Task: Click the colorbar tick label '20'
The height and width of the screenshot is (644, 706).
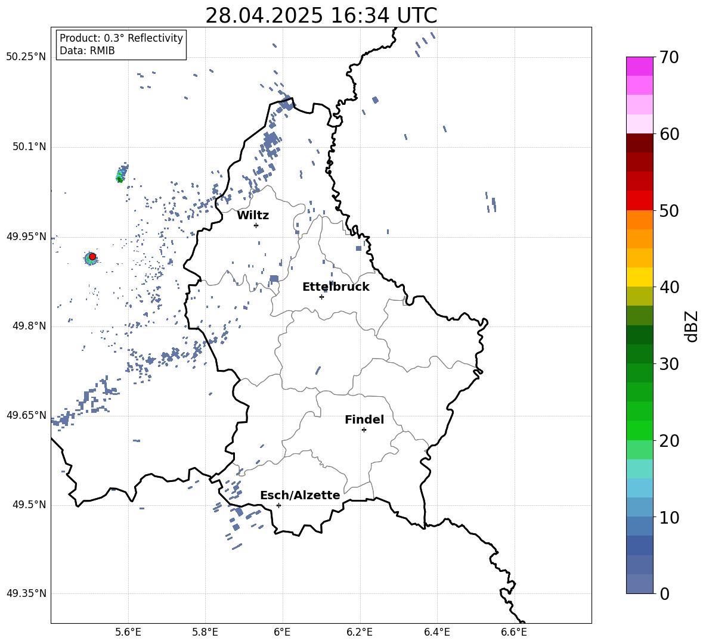Action: click(x=669, y=441)
